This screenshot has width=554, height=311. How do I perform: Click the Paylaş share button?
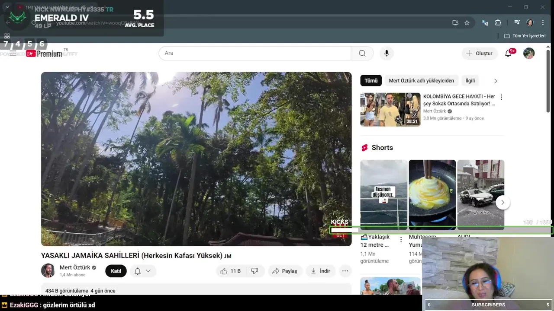pyautogui.click(x=284, y=271)
